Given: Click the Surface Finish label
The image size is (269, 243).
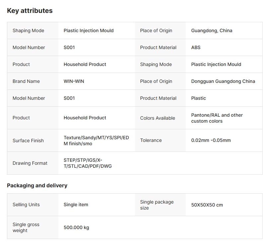Looking at the screenshot, I should [x=28, y=141].
